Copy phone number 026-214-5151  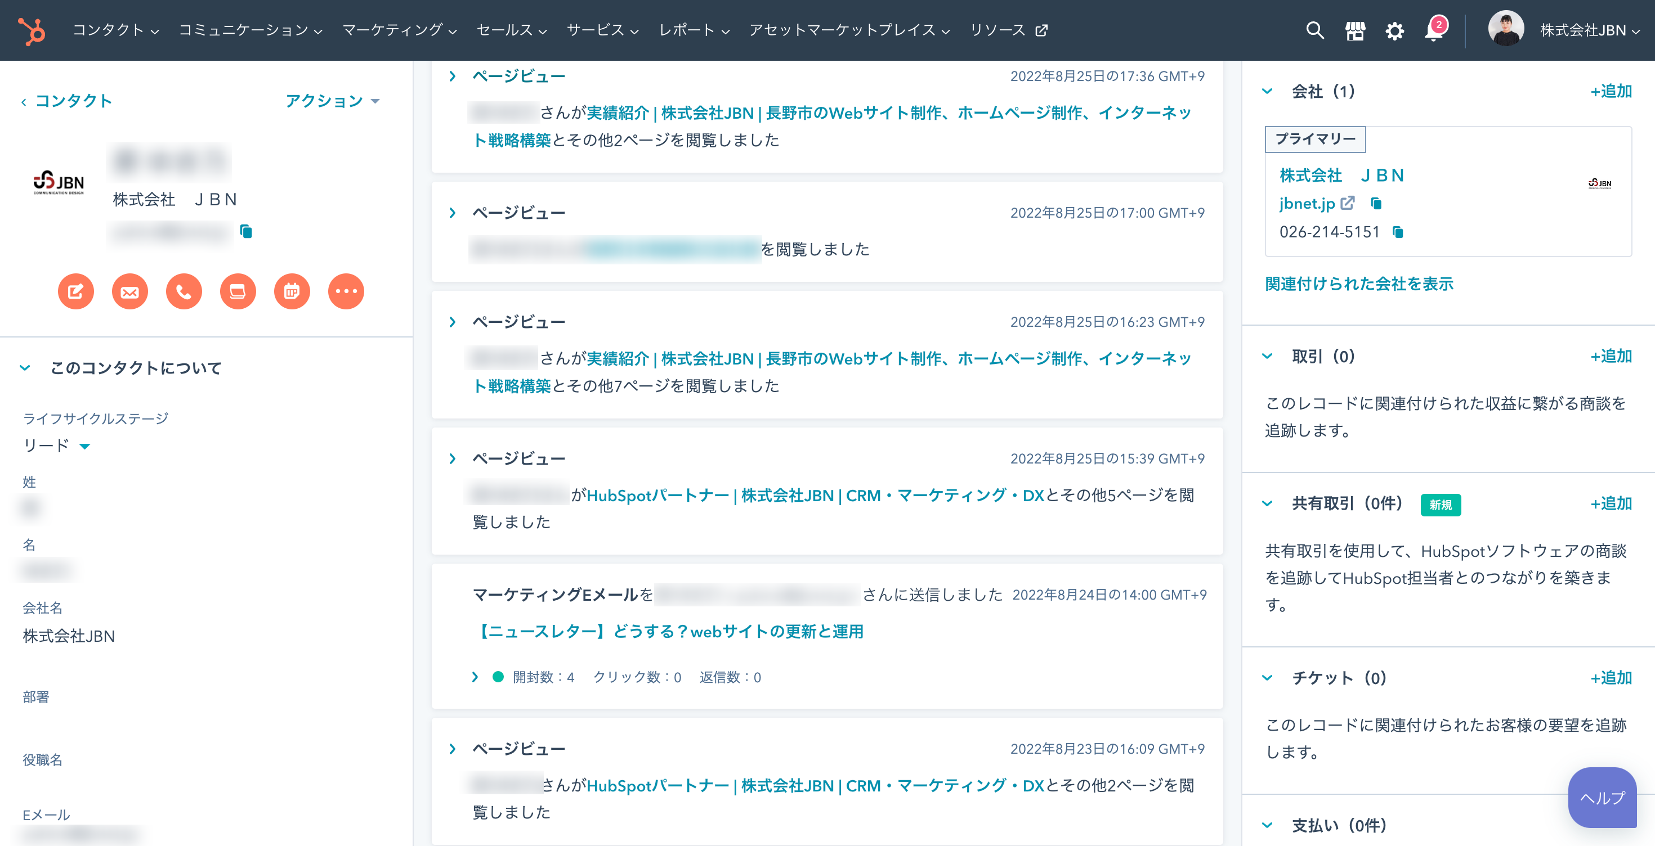tap(1397, 232)
